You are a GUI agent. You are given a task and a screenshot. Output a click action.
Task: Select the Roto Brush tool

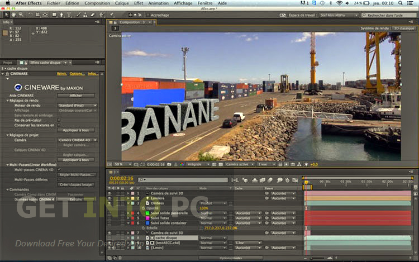point(102,15)
